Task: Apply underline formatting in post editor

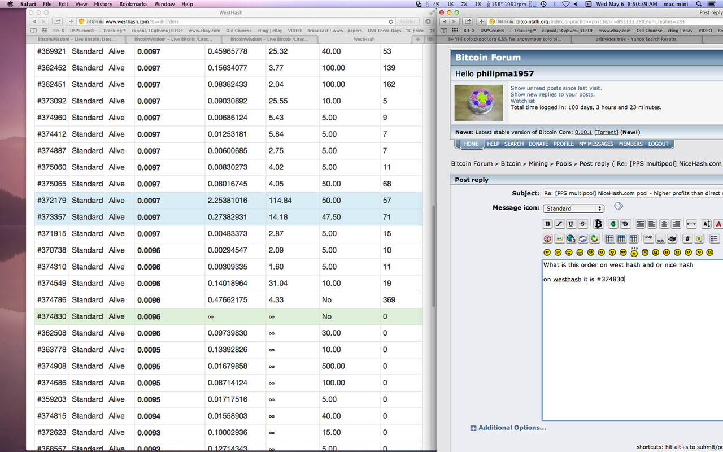Action: (x=571, y=224)
